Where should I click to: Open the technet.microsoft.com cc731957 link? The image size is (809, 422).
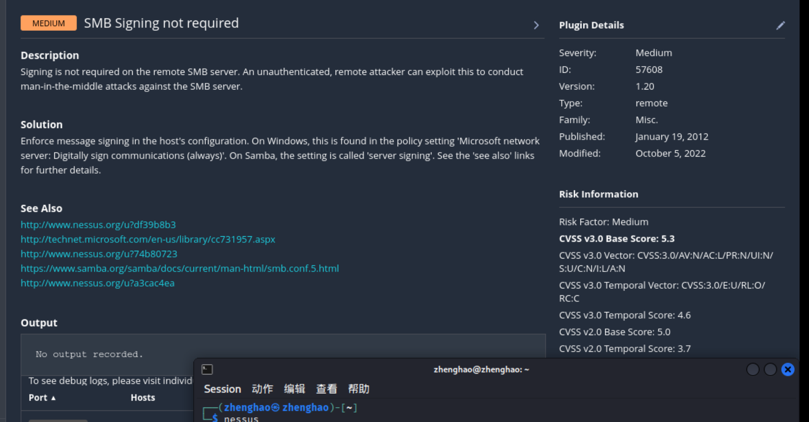click(148, 239)
